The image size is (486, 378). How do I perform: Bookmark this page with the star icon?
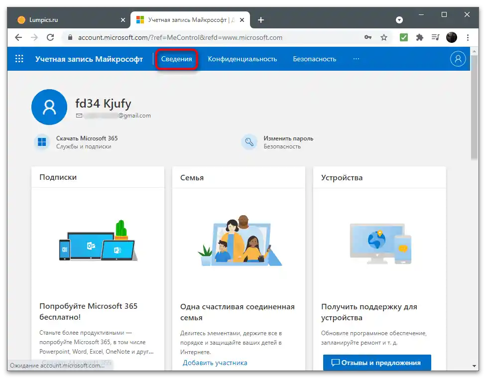click(384, 37)
